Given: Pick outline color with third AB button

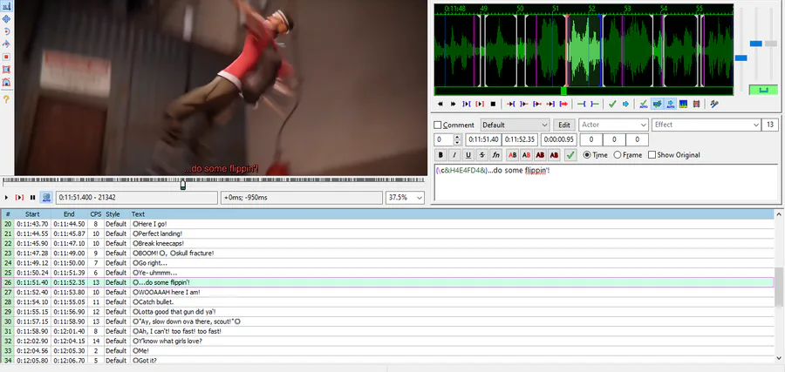Looking at the screenshot, I should (x=540, y=155).
